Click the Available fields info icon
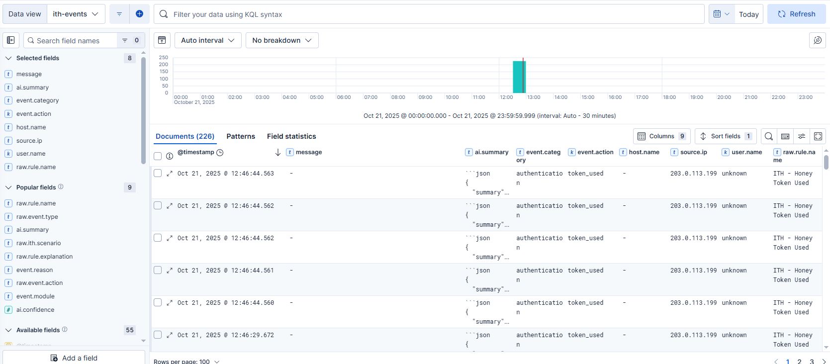Screen dimensions: 830x364 65,330
